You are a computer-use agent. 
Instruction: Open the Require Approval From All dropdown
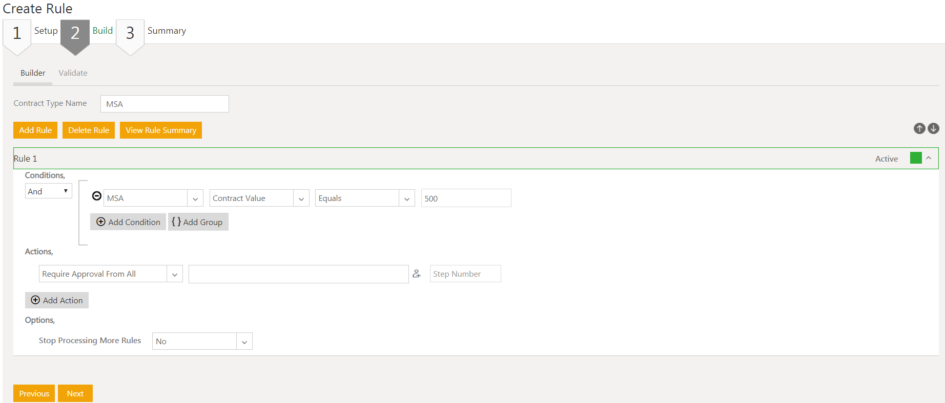(x=111, y=274)
